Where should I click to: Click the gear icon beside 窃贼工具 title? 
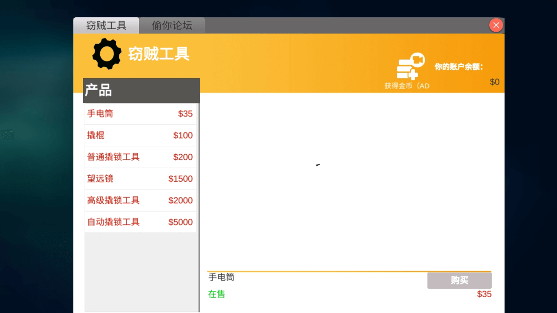coord(106,54)
